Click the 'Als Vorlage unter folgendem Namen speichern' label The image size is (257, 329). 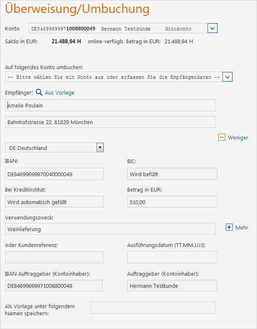pos(40,310)
